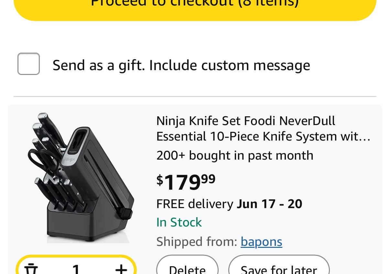Click the trash icon in quantity stepper
This screenshot has width=390, height=274.
pyautogui.click(x=31, y=268)
